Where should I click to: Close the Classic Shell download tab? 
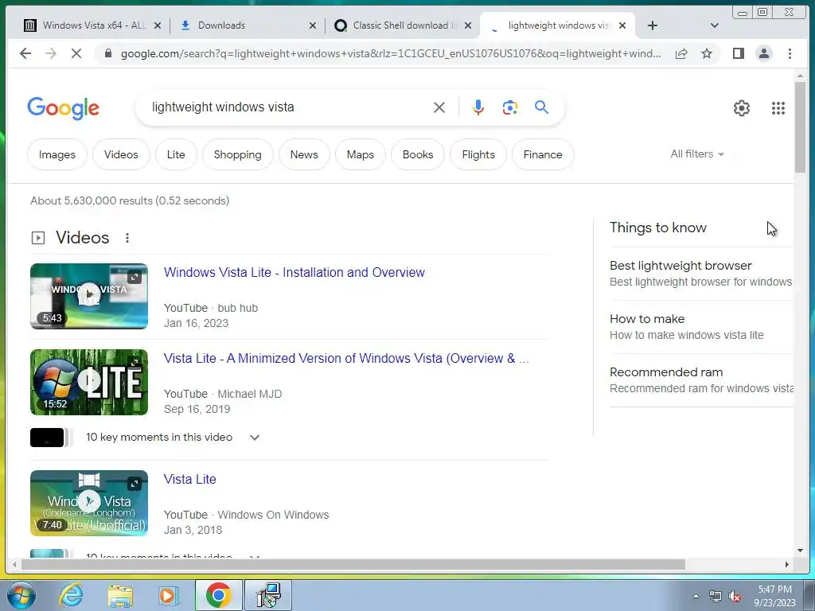[468, 25]
